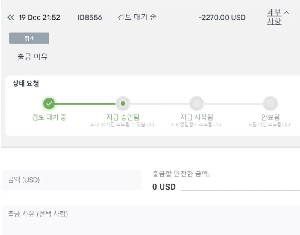Click the 19 Dec 21:52 timestamp
Screen dimensions: 300x235
pos(39,18)
